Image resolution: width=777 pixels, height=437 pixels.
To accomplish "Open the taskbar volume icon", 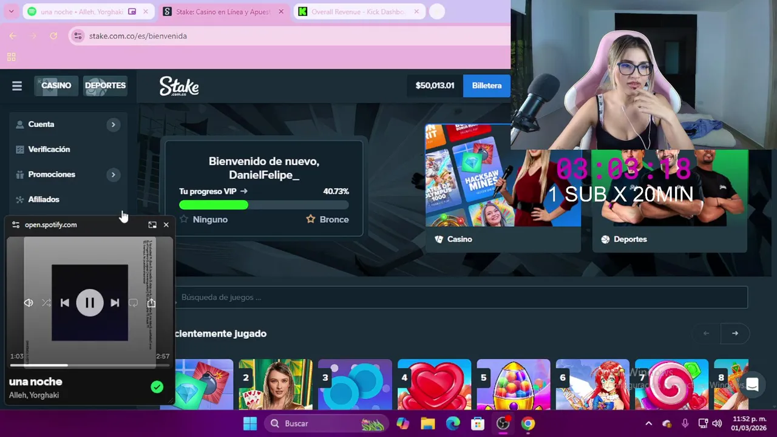I will (x=717, y=424).
